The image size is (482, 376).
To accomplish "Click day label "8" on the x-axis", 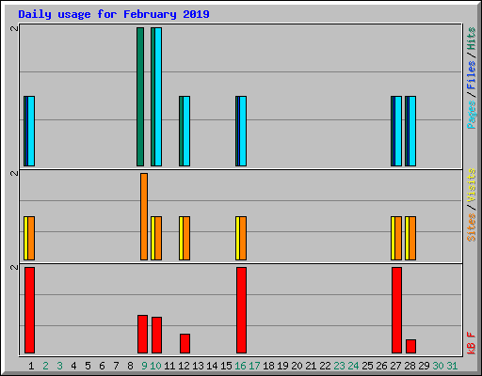I will [x=130, y=366].
